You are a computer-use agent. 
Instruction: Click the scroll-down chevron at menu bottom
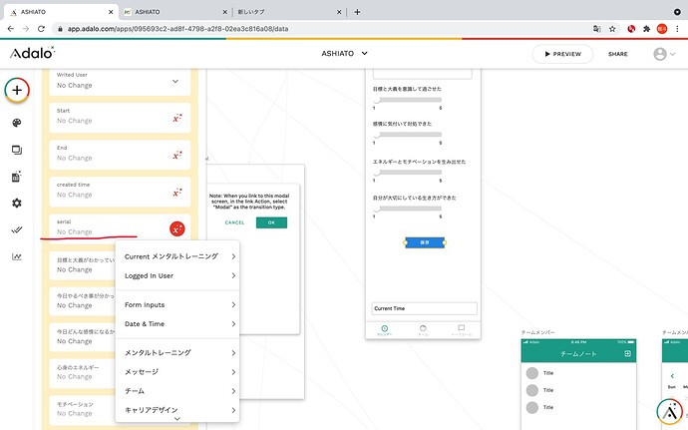tap(177, 419)
